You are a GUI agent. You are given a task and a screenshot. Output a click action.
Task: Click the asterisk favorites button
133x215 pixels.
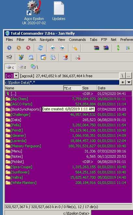point(123,82)
